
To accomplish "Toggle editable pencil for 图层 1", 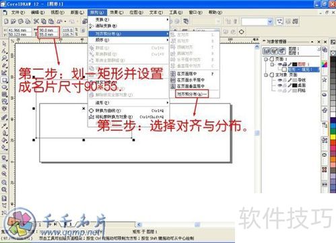I will (290, 65).
